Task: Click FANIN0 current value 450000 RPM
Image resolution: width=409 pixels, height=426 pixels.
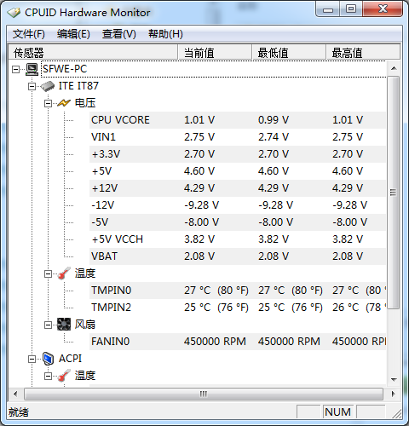Action: 215,342
